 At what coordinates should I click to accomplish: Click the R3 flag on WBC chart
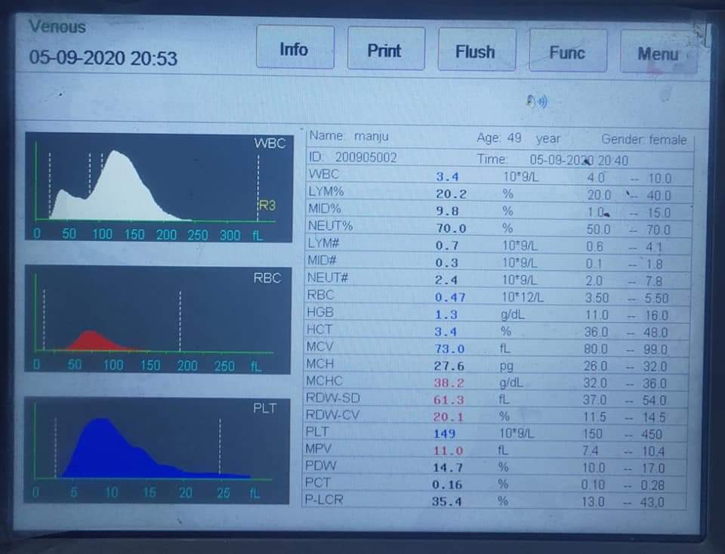click(x=267, y=205)
